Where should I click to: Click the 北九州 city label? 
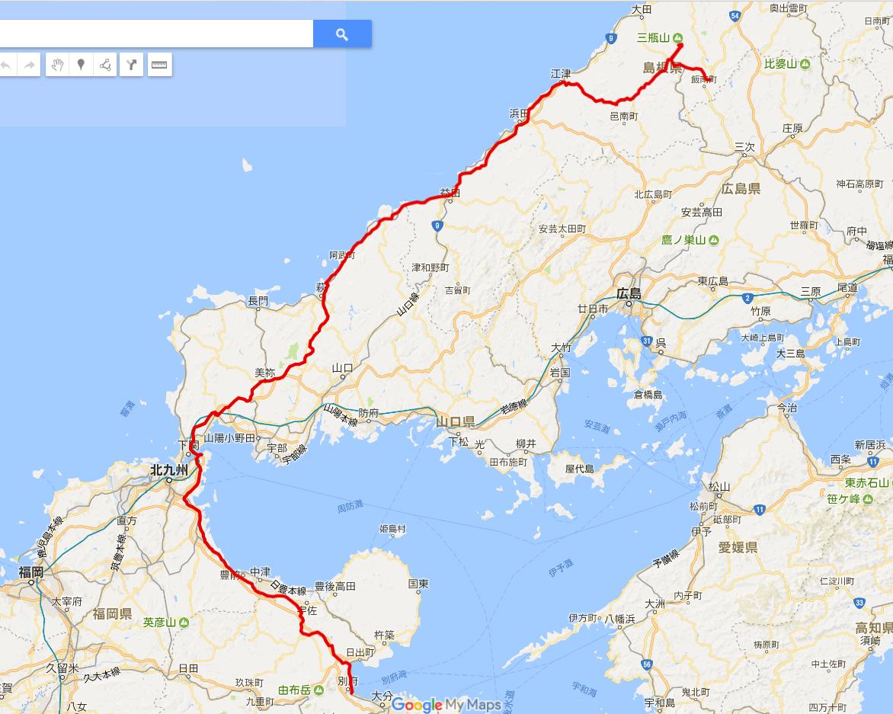pyautogui.click(x=169, y=470)
